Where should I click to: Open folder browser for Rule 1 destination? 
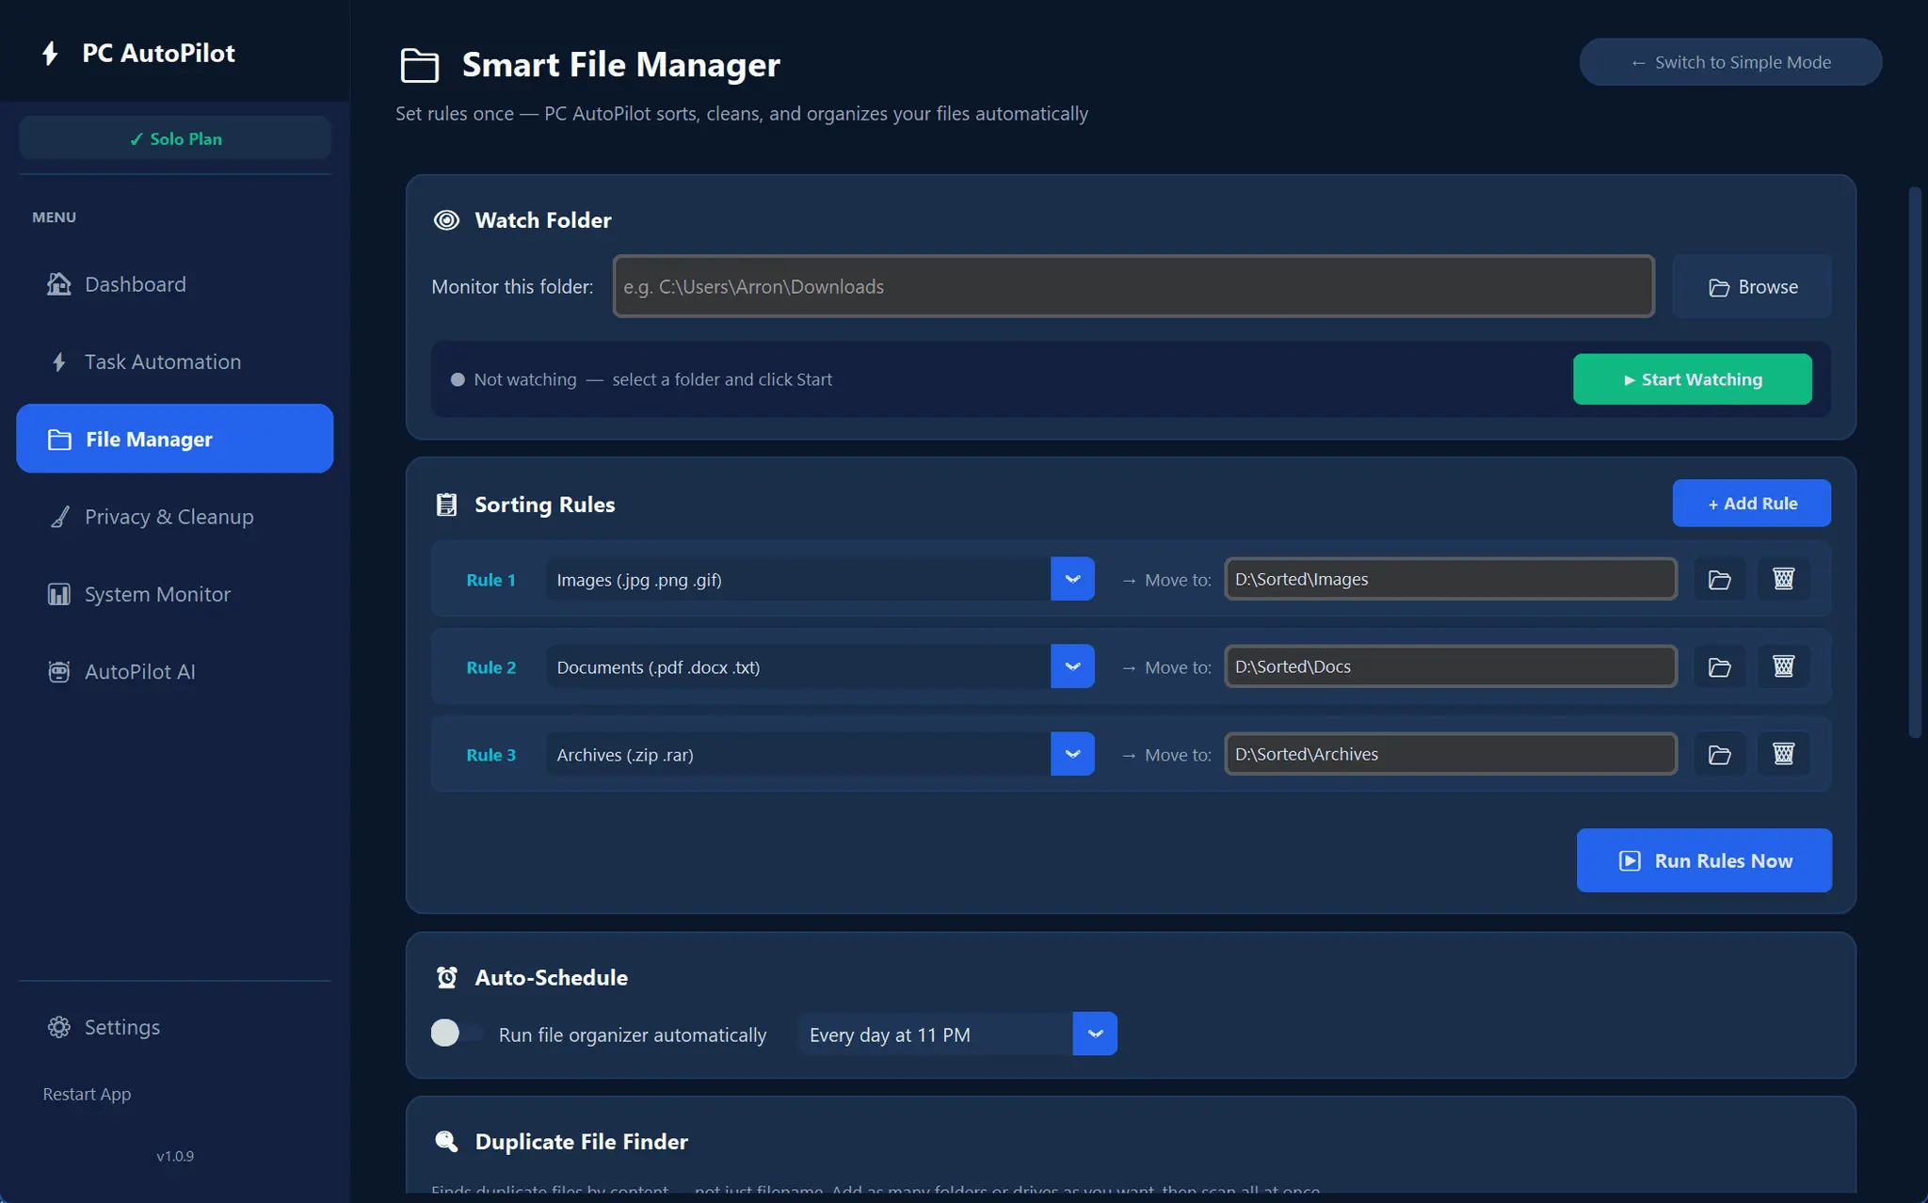[1719, 579]
